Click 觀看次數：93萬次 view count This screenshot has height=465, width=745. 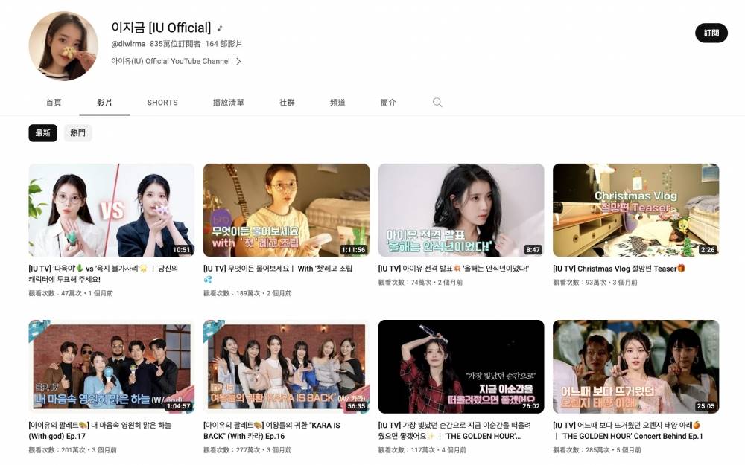[579, 282]
